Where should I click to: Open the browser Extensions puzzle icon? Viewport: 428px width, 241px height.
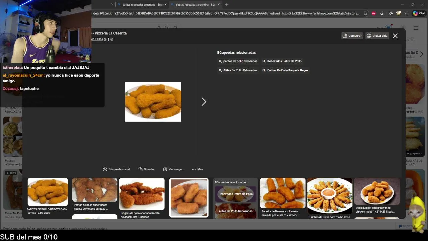[382, 13]
